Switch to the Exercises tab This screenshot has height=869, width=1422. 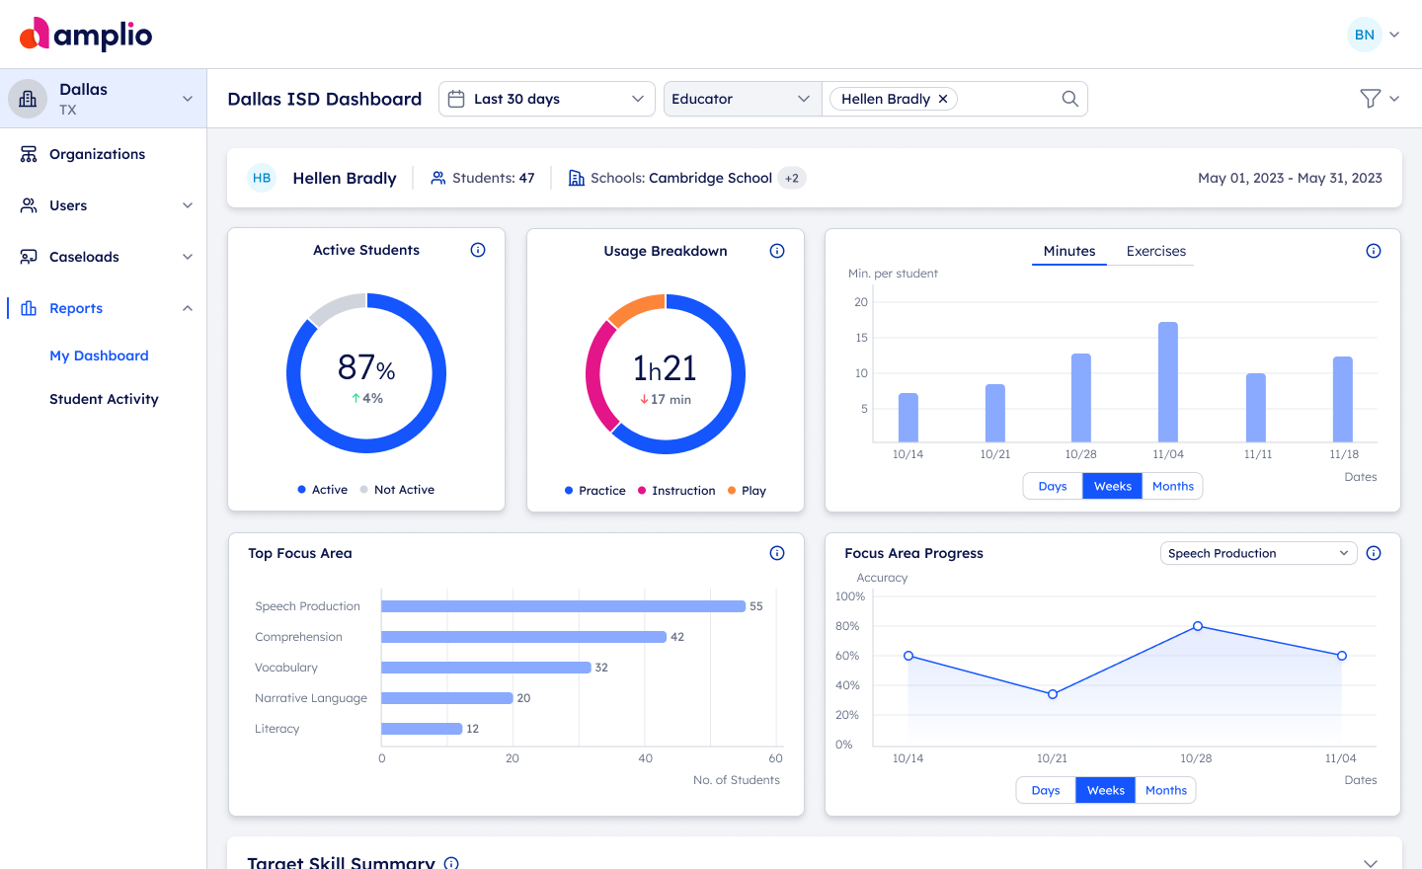click(x=1156, y=251)
